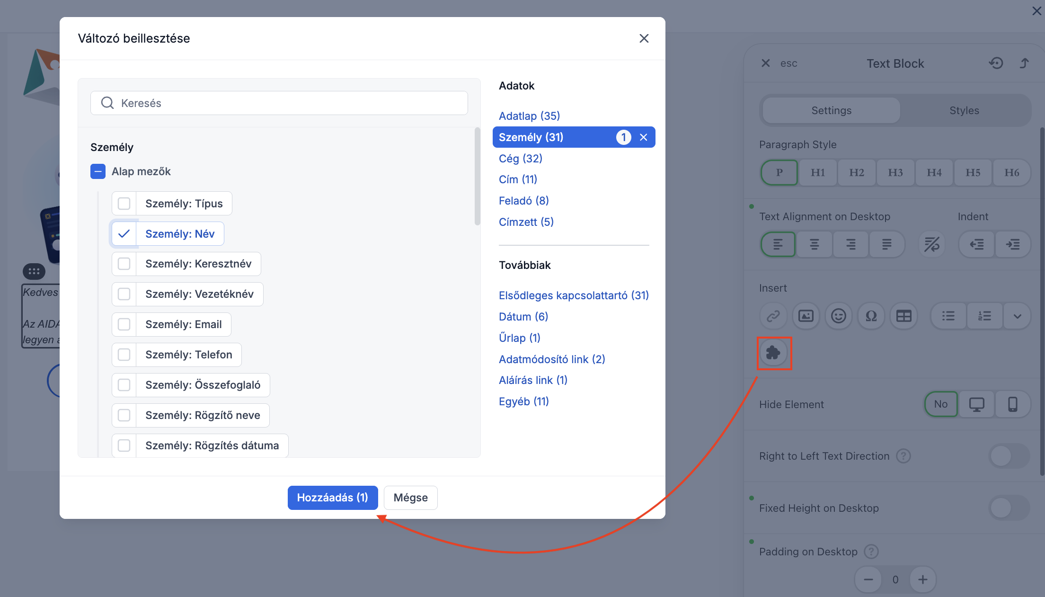Image resolution: width=1045 pixels, height=597 pixels.
Task: Open the Cím (11) category
Action: pyautogui.click(x=518, y=179)
